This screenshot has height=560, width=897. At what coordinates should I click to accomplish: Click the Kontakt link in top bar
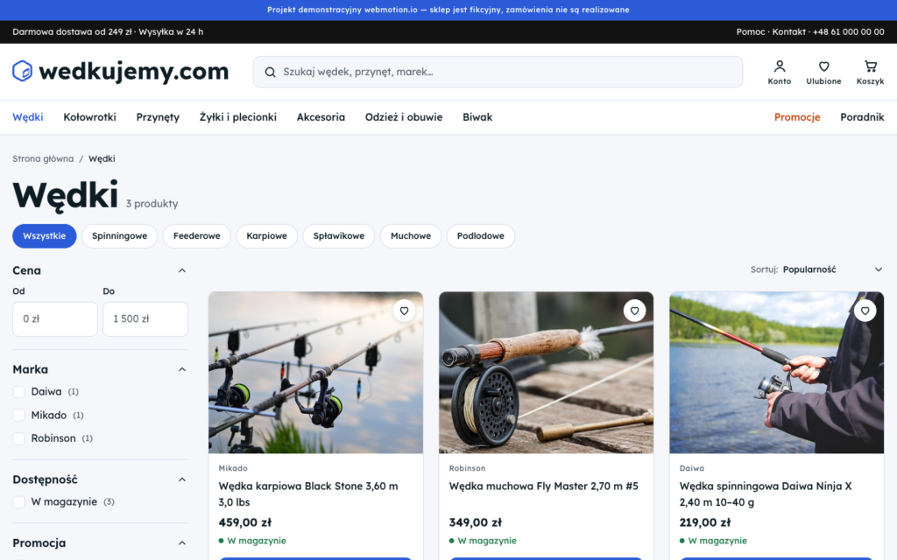[x=789, y=32]
